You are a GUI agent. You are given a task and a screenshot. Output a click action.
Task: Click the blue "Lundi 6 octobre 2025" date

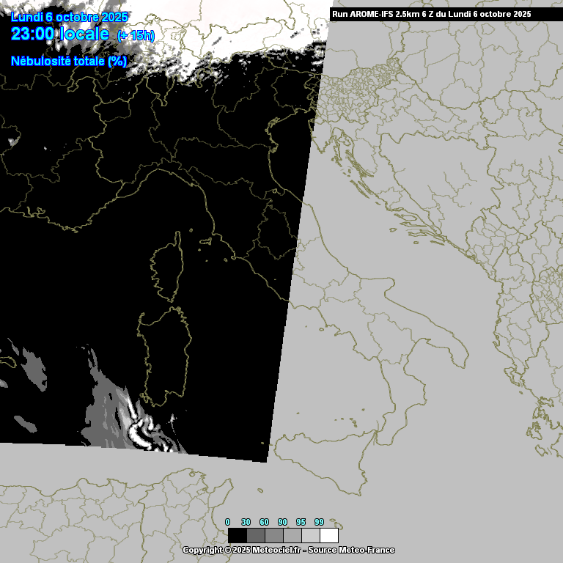click(x=70, y=17)
